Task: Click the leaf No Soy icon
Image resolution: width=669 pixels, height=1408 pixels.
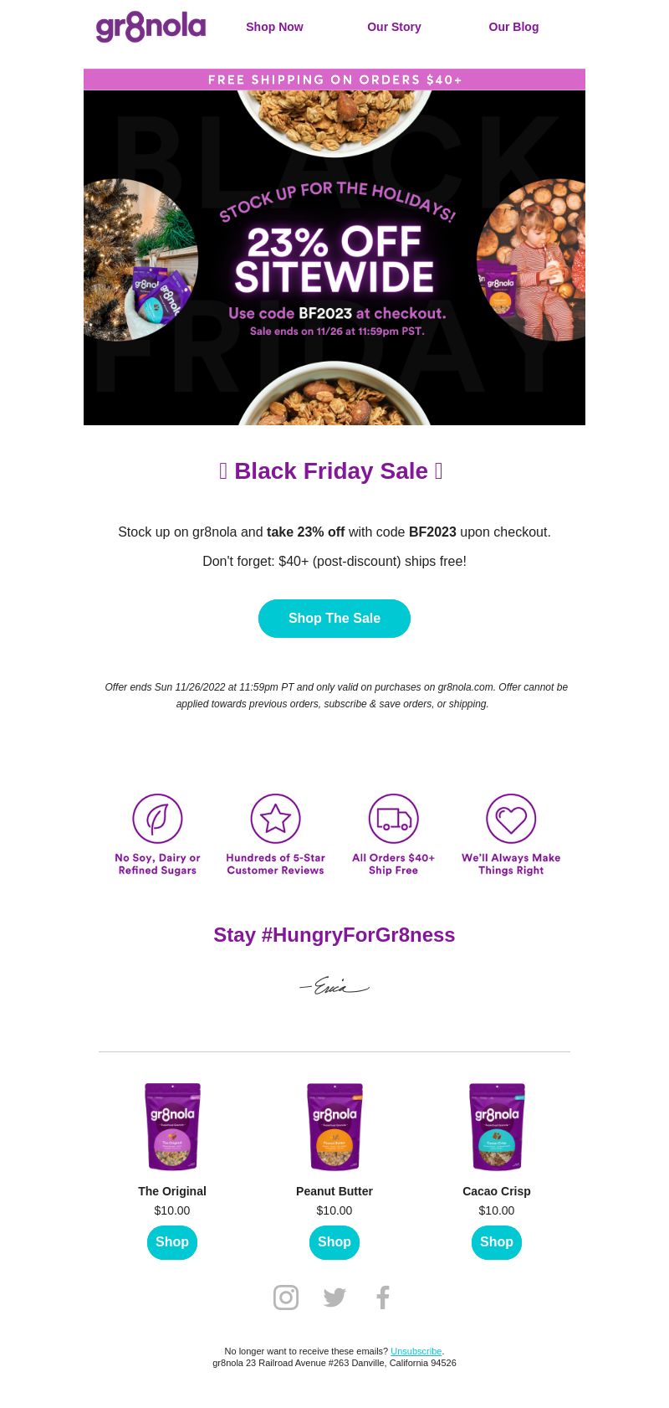Action: coord(157,819)
